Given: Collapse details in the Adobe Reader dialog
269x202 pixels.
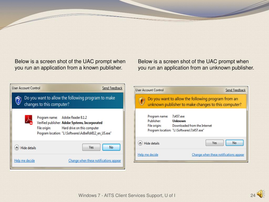Looking at the screenshot, I should click(x=17, y=148).
